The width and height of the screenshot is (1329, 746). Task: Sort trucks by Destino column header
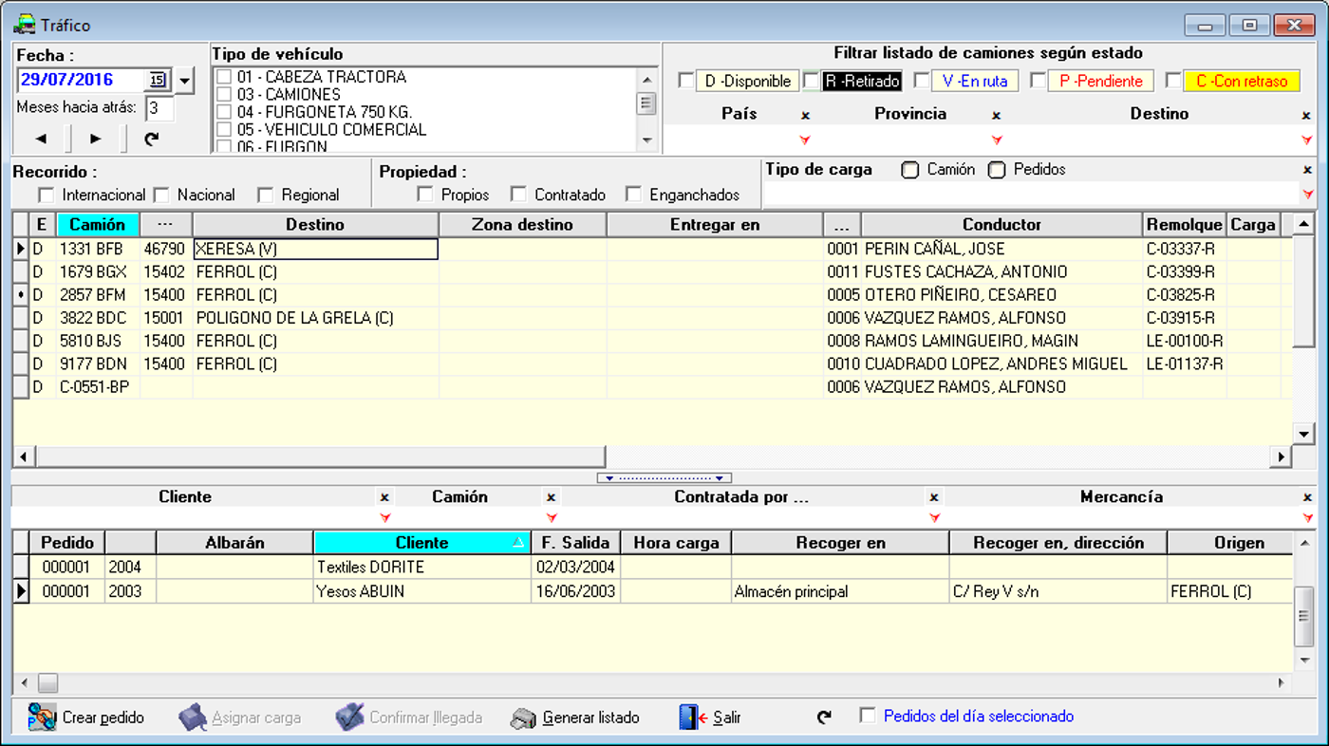[x=315, y=225]
